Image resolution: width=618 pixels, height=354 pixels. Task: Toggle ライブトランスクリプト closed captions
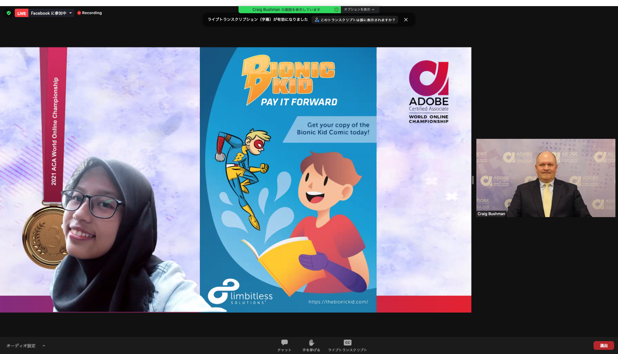(347, 346)
